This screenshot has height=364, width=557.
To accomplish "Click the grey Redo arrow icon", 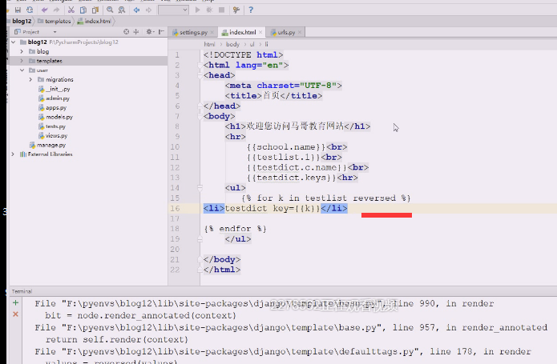I will click(x=56, y=10).
